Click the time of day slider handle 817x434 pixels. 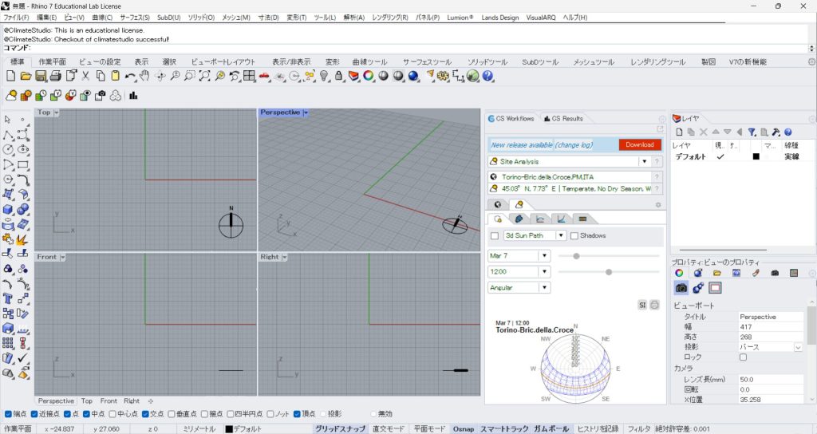pos(609,272)
